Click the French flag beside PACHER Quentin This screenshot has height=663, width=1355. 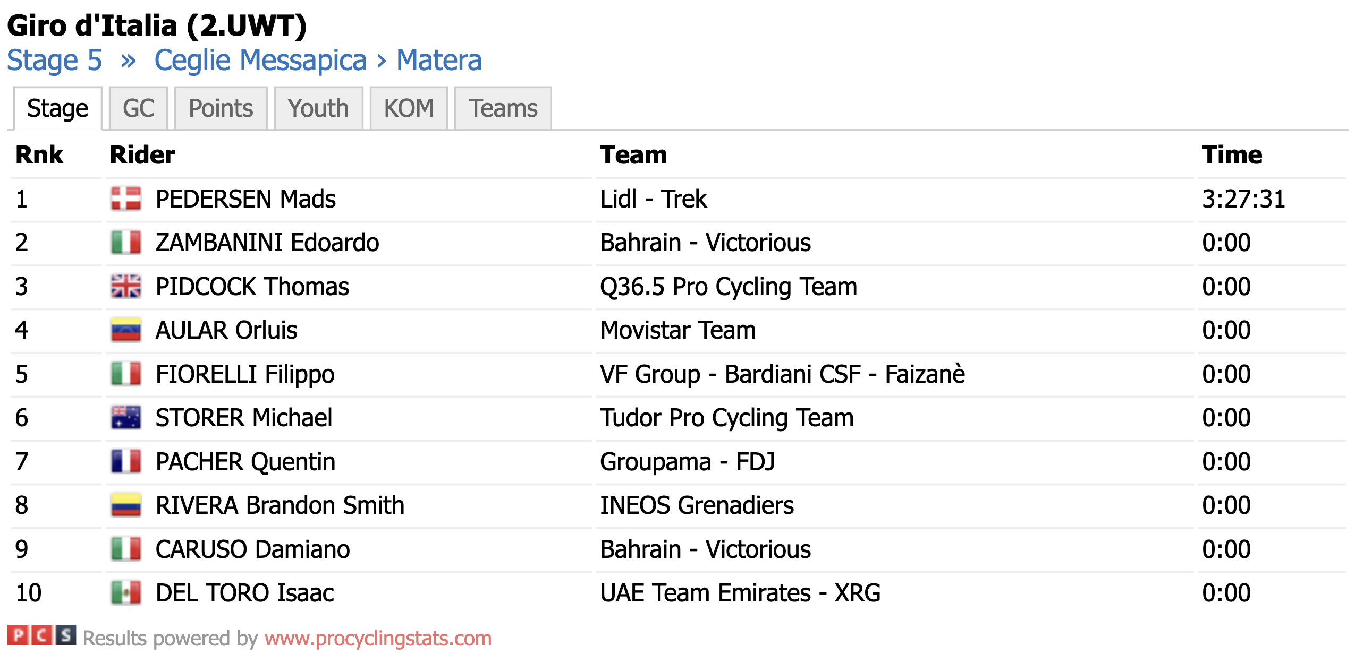point(126,462)
